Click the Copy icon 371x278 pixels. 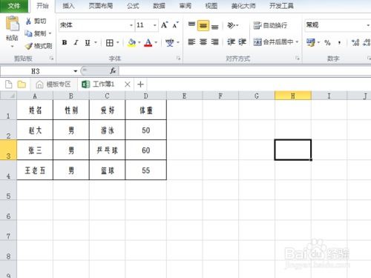pos(28,33)
